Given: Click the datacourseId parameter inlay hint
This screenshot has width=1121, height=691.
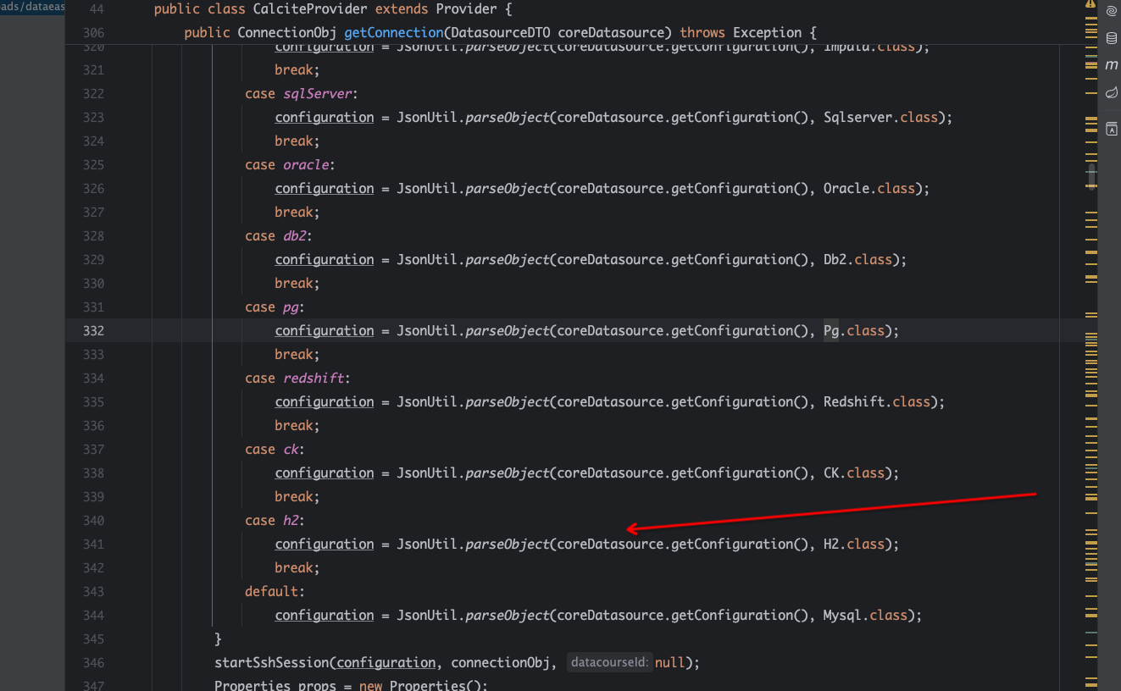Looking at the screenshot, I should (609, 663).
